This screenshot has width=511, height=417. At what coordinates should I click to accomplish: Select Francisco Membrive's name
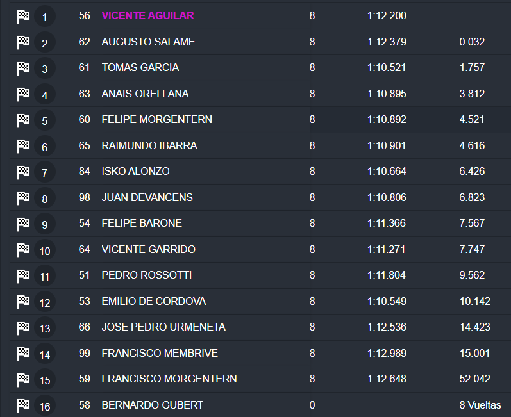pyautogui.click(x=160, y=353)
